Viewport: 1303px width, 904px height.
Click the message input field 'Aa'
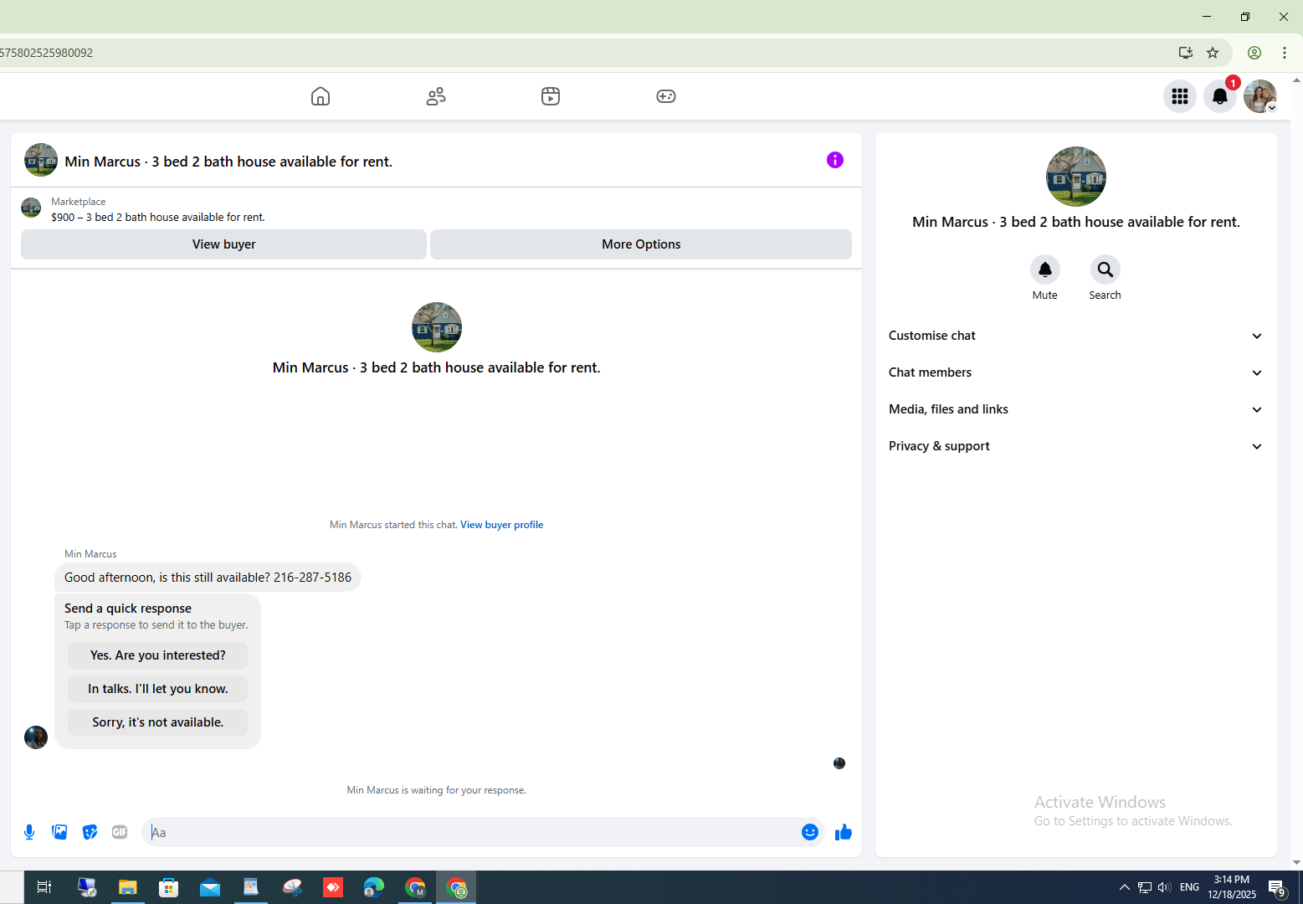click(x=473, y=832)
